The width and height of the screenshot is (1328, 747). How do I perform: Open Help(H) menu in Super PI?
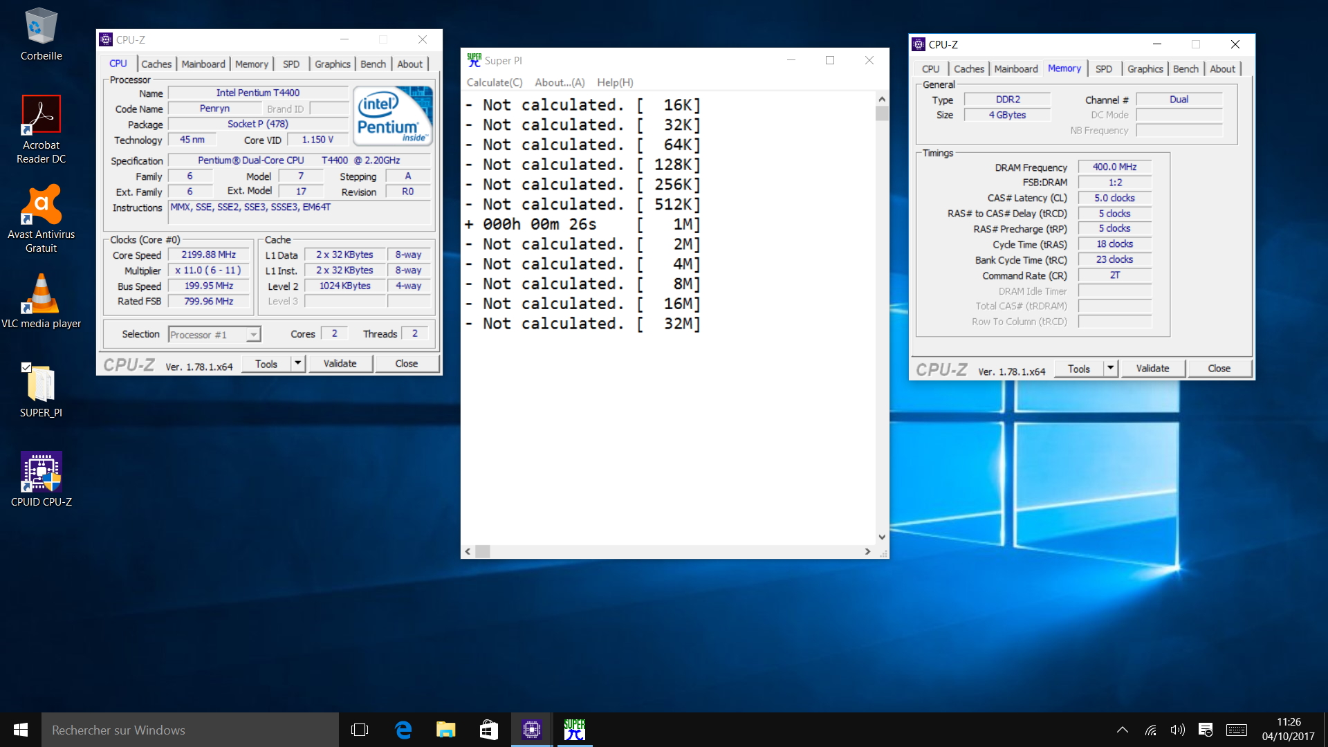[x=616, y=82]
